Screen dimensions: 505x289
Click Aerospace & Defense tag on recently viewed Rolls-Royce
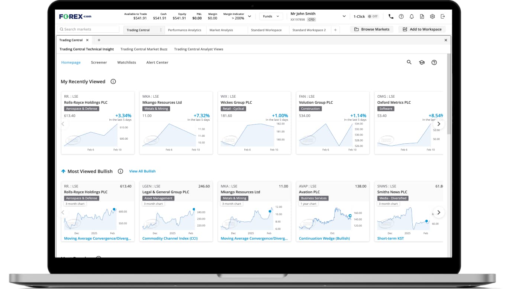(x=81, y=109)
